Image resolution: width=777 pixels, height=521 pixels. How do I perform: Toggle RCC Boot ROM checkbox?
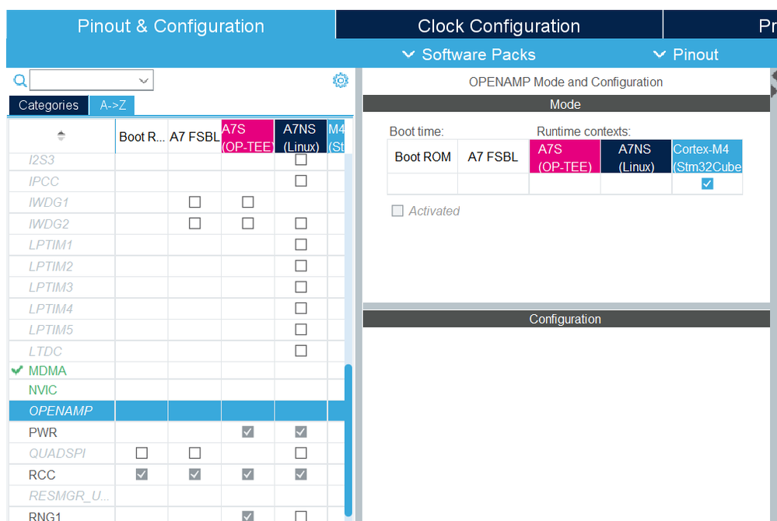tap(142, 474)
